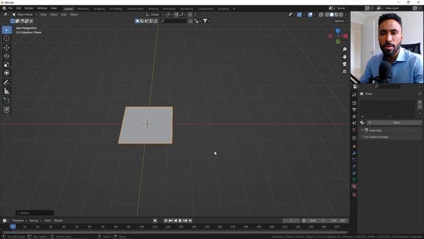Click the timeline horizontal scrollbar
Screen dimensions: 424x239
coord(175,232)
